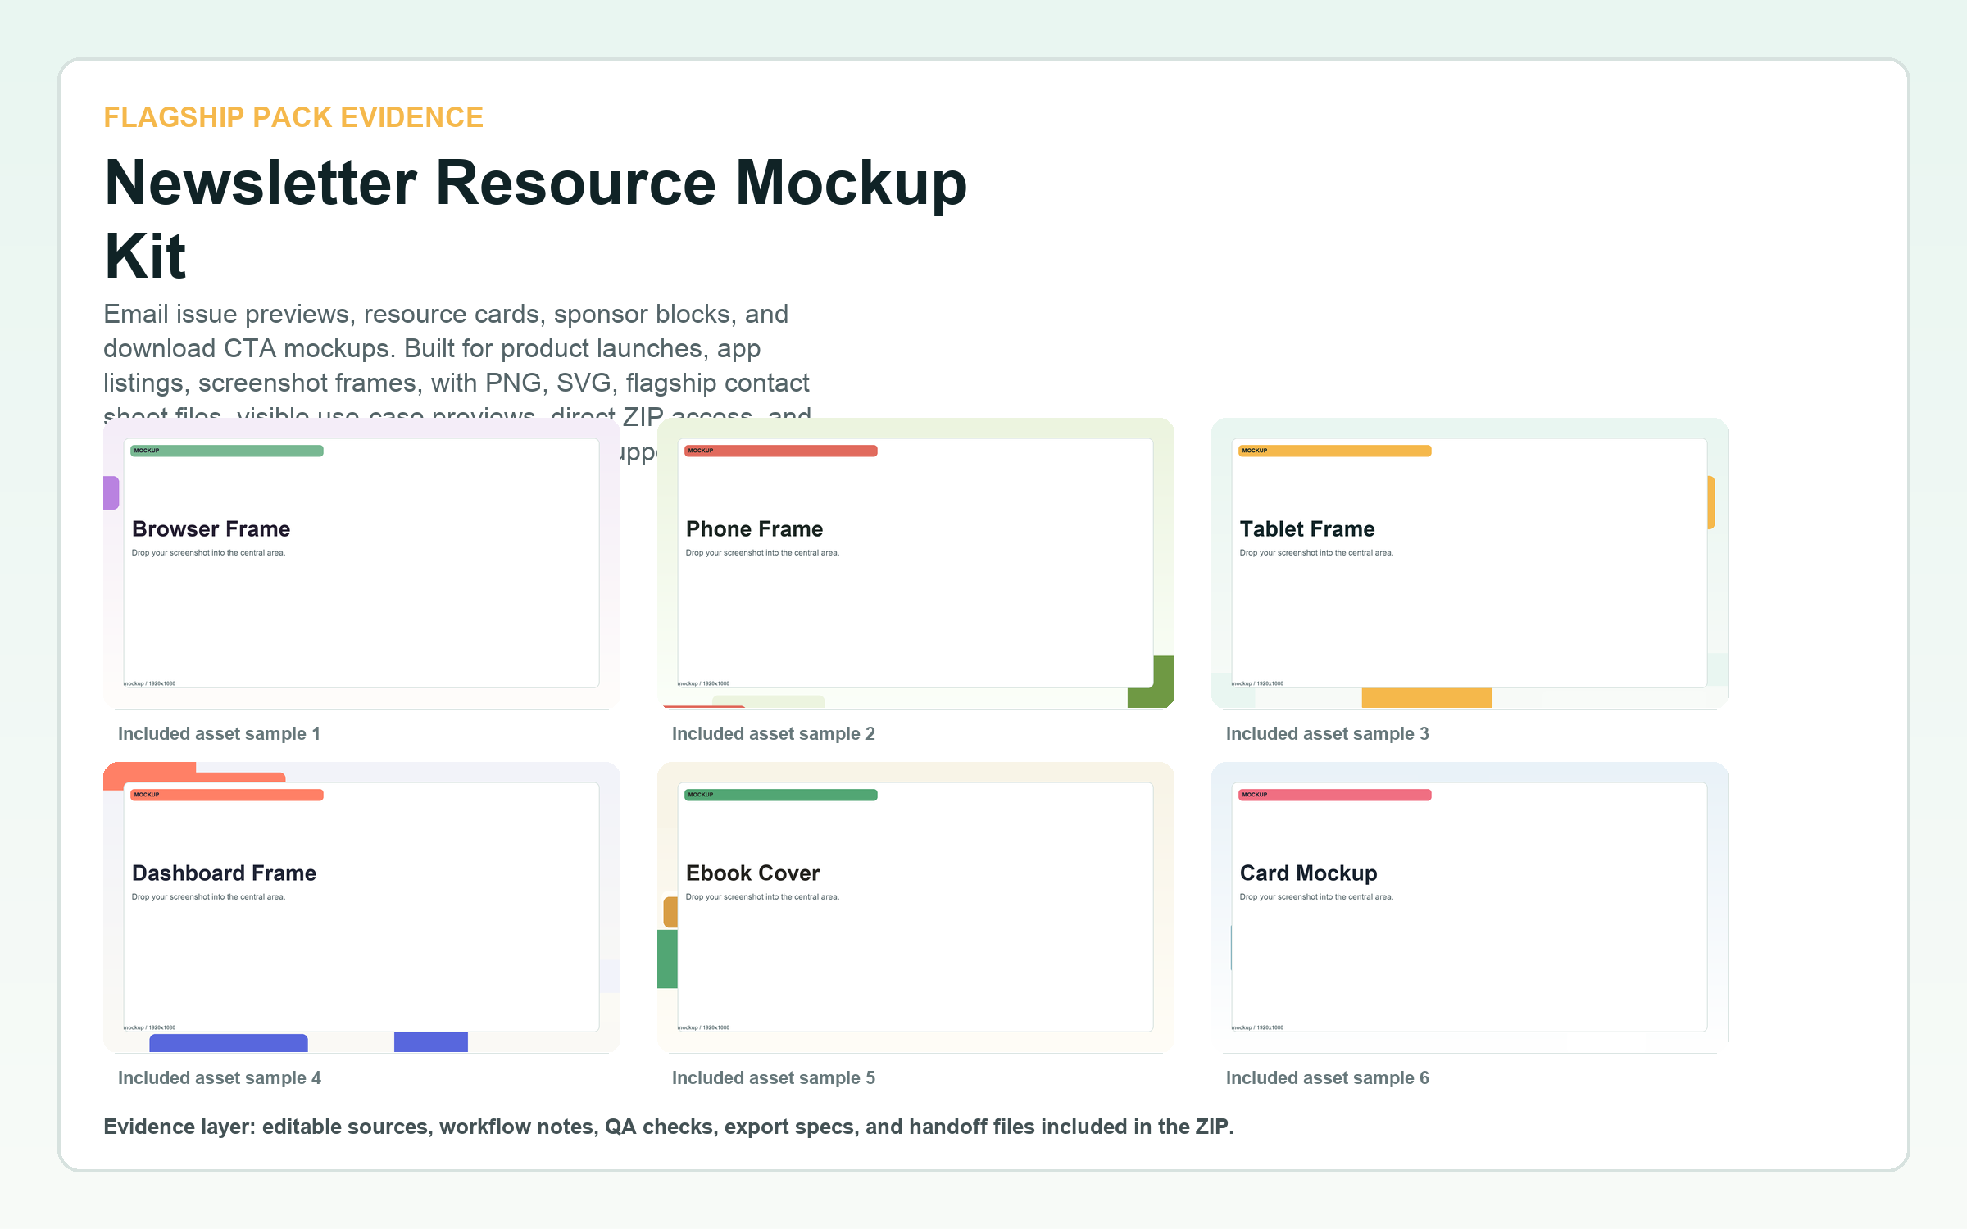The image size is (1967, 1229).
Task: Click 'Drop your screenshot' text under Ebook Cover
Action: (x=762, y=897)
